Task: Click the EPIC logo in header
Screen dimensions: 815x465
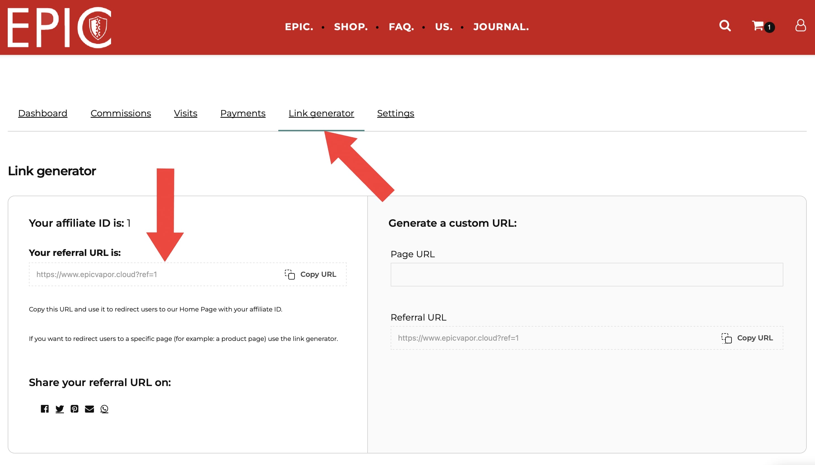Action: coord(60,28)
